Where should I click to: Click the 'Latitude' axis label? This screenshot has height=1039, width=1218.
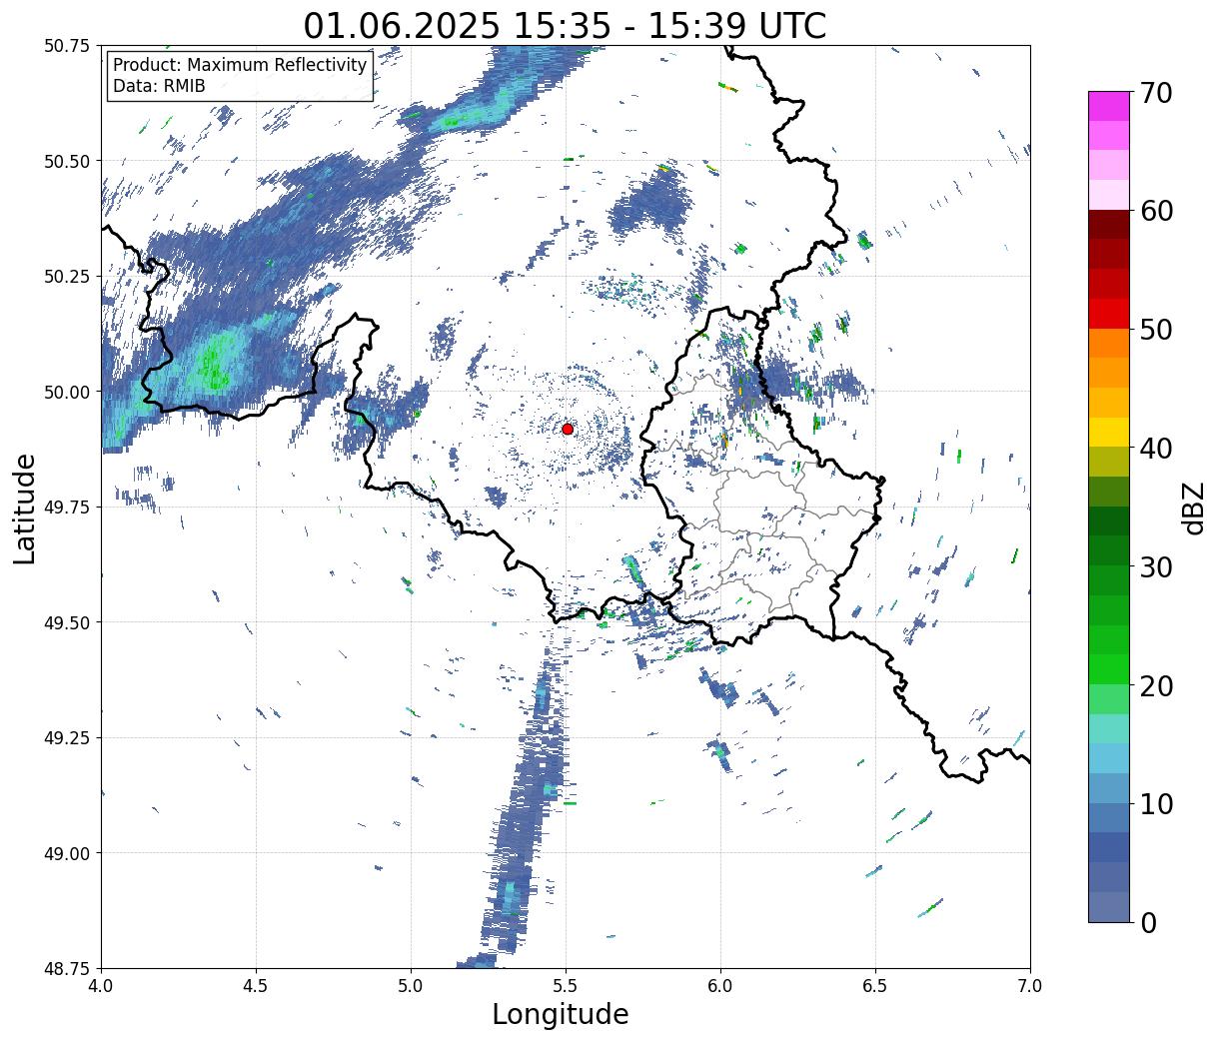[25, 509]
